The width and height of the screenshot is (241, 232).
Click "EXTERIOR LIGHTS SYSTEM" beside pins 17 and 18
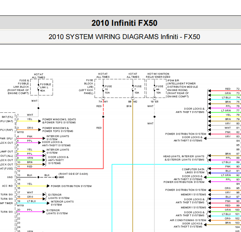pyautogui.click(x=59, y=197)
